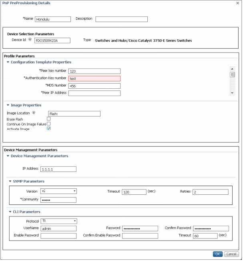Screen dimensions: 243x261
Task: Collapse Configuration Template Properties section
Action: 8,62
